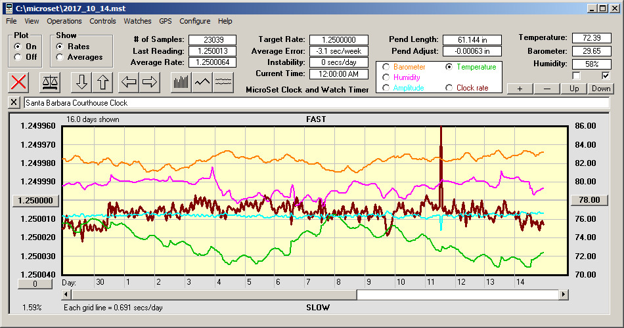This screenshot has width=624, height=328.
Task: Click the Target Rate field
Action: (339, 40)
